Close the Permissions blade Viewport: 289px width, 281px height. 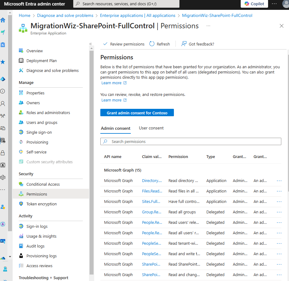281,26
